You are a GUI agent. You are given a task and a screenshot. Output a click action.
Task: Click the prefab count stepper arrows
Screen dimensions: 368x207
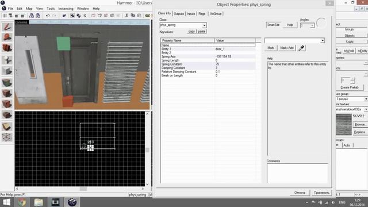pyautogui.click(x=352, y=80)
